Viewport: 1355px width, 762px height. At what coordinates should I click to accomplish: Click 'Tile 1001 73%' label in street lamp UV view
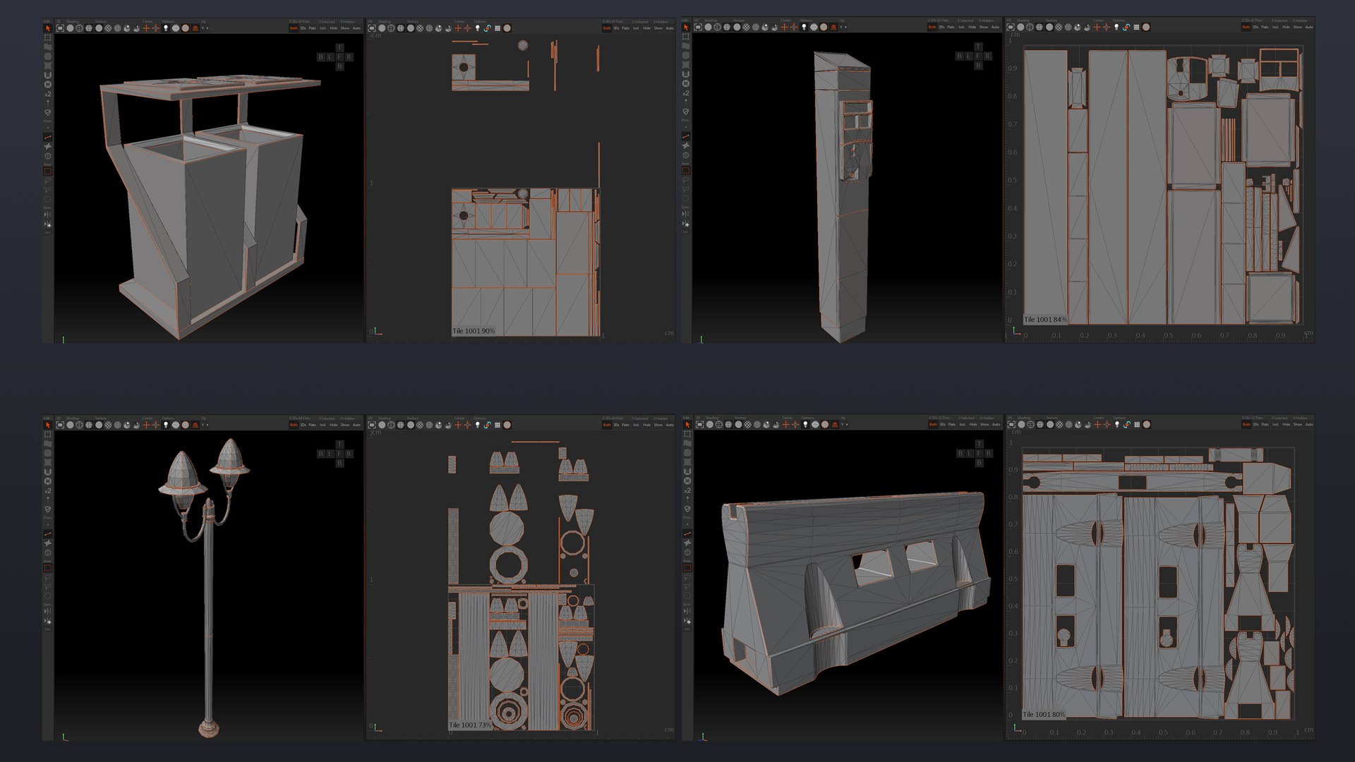pos(471,725)
